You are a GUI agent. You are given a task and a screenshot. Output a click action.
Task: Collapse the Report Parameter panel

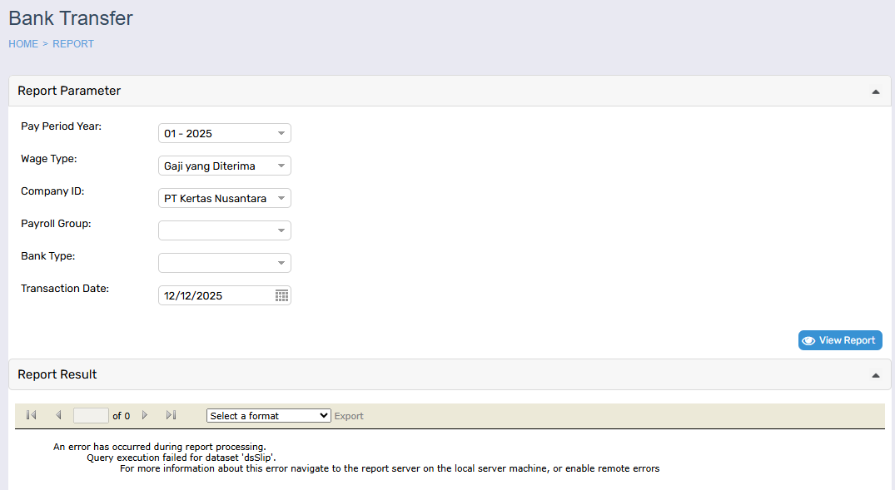(875, 92)
